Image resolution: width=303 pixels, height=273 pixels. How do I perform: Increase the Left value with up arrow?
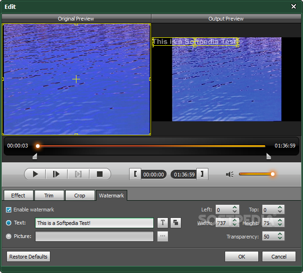pyautogui.click(x=235, y=207)
